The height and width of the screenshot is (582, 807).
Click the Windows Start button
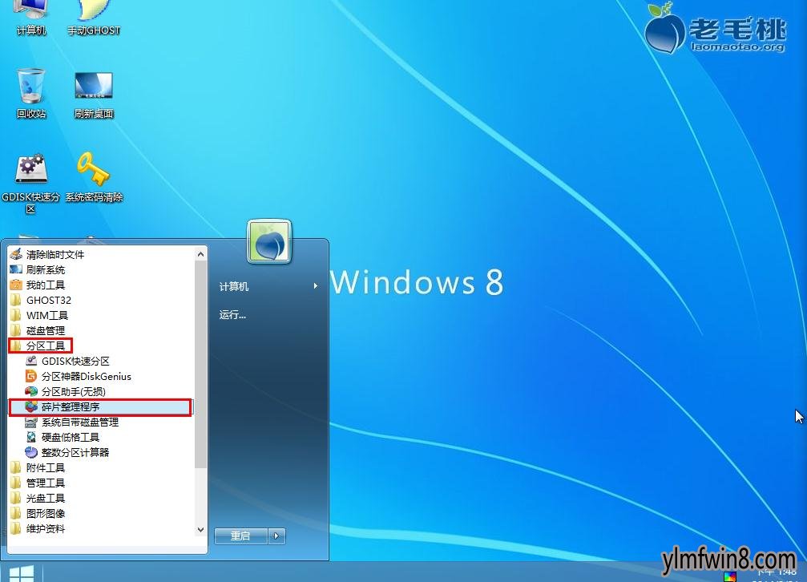[x=21, y=573]
